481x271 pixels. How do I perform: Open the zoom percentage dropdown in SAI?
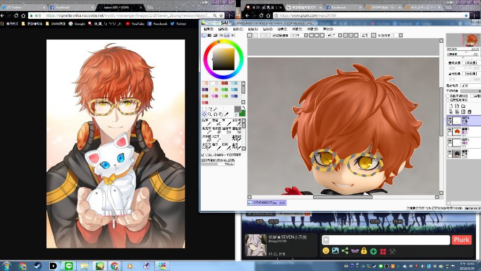(306, 35)
